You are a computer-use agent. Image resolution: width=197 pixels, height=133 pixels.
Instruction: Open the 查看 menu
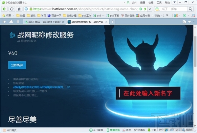pyautogui.click(x=142, y=3)
